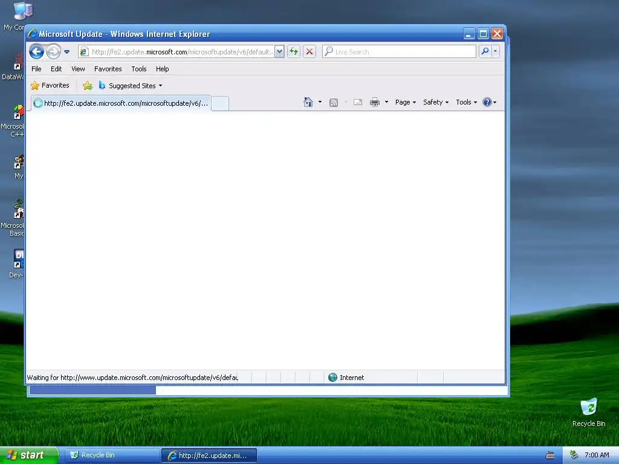Stop loading with the red X button
Screen dimensions: 619x464
coord(309,52)
